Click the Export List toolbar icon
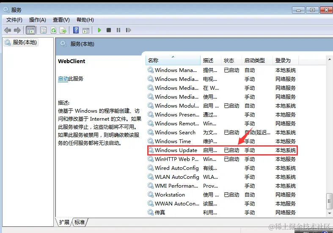The image size is (333, 233). coord(63,30)
